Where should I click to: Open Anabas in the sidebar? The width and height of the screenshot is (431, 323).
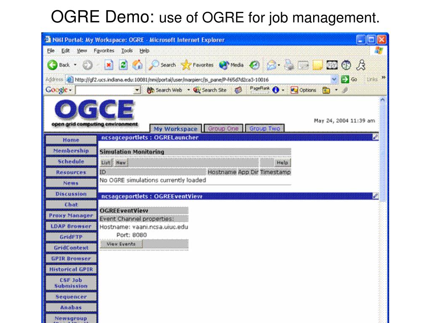click(x=71, y=307)
